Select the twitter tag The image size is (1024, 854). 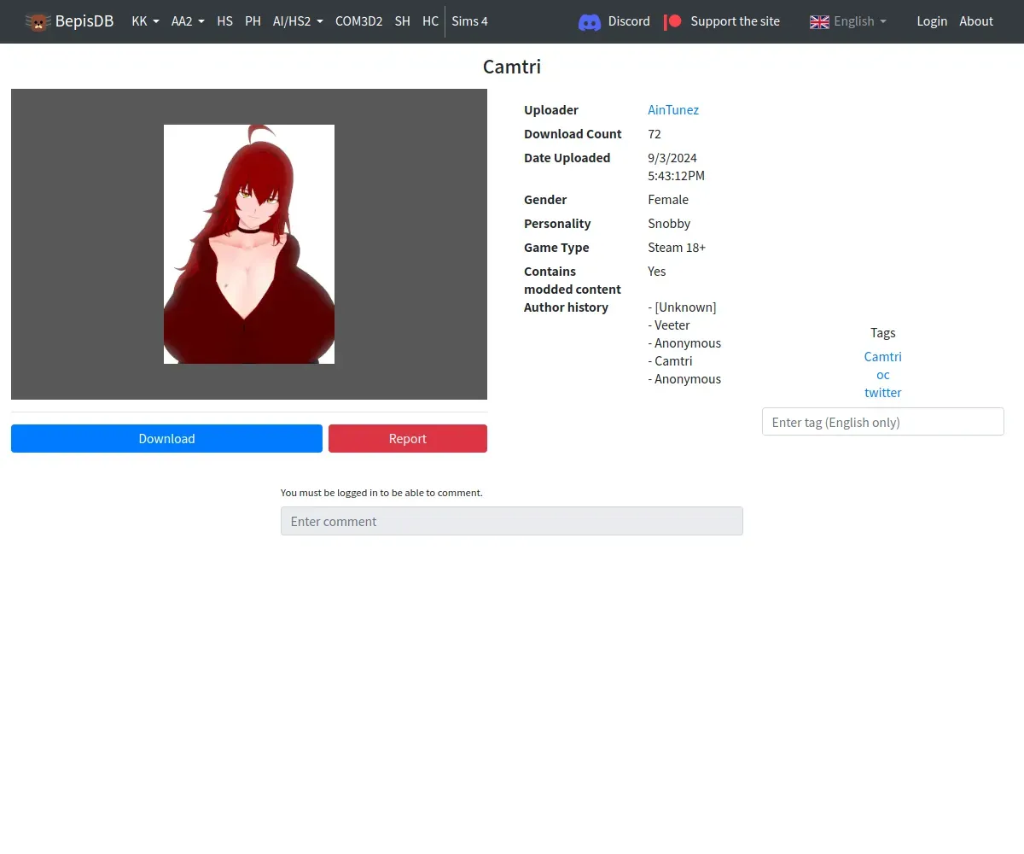point(882,393)
